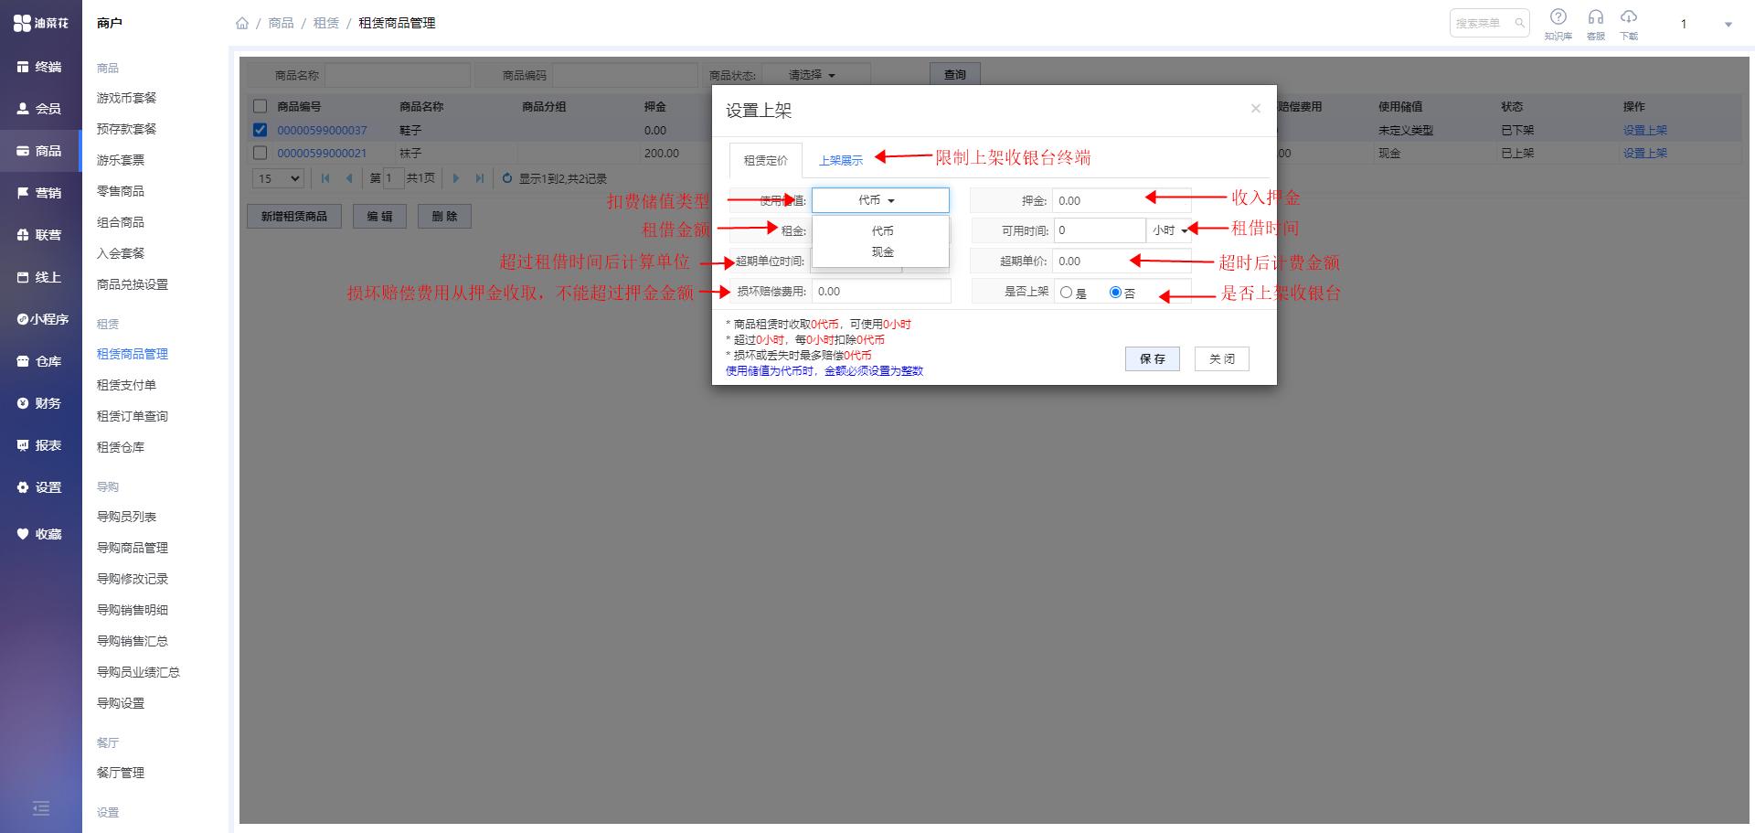Open the user account dropdown arrow
The height and width of the screenshot is (833, 1755).
[1728, 25]
